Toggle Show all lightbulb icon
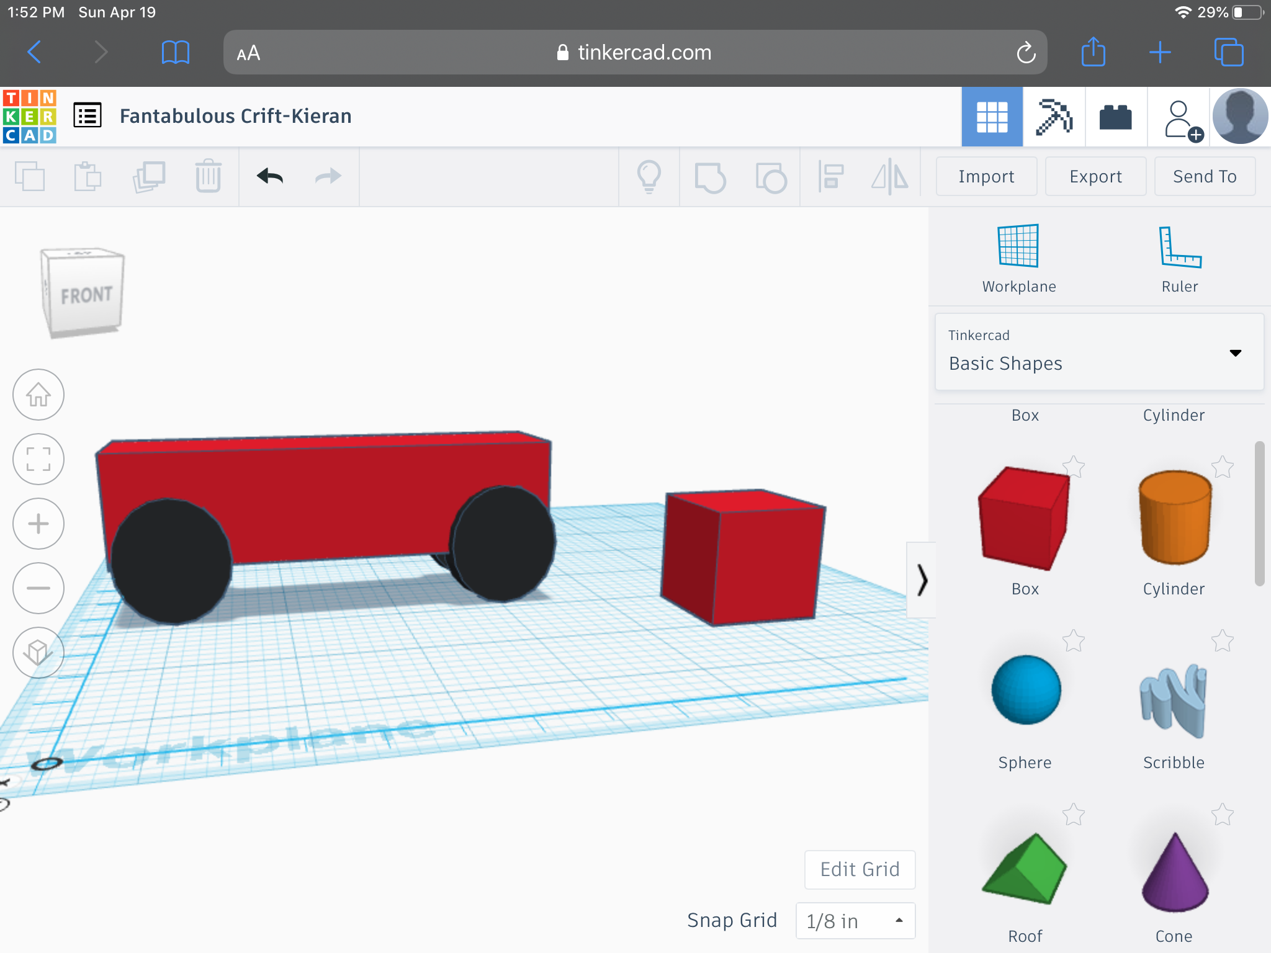 pyautogui.click(x=649, y=177)
